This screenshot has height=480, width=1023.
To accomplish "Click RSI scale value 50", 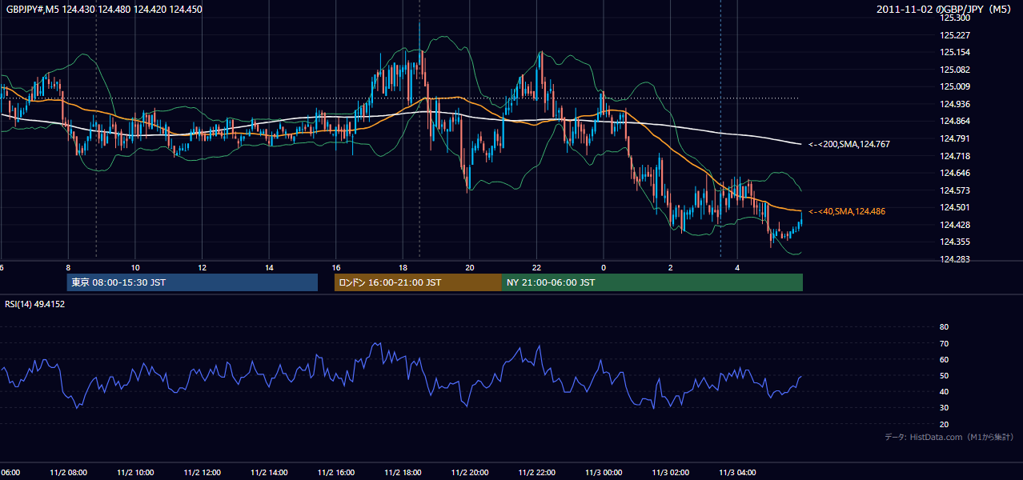I will 944,375.
